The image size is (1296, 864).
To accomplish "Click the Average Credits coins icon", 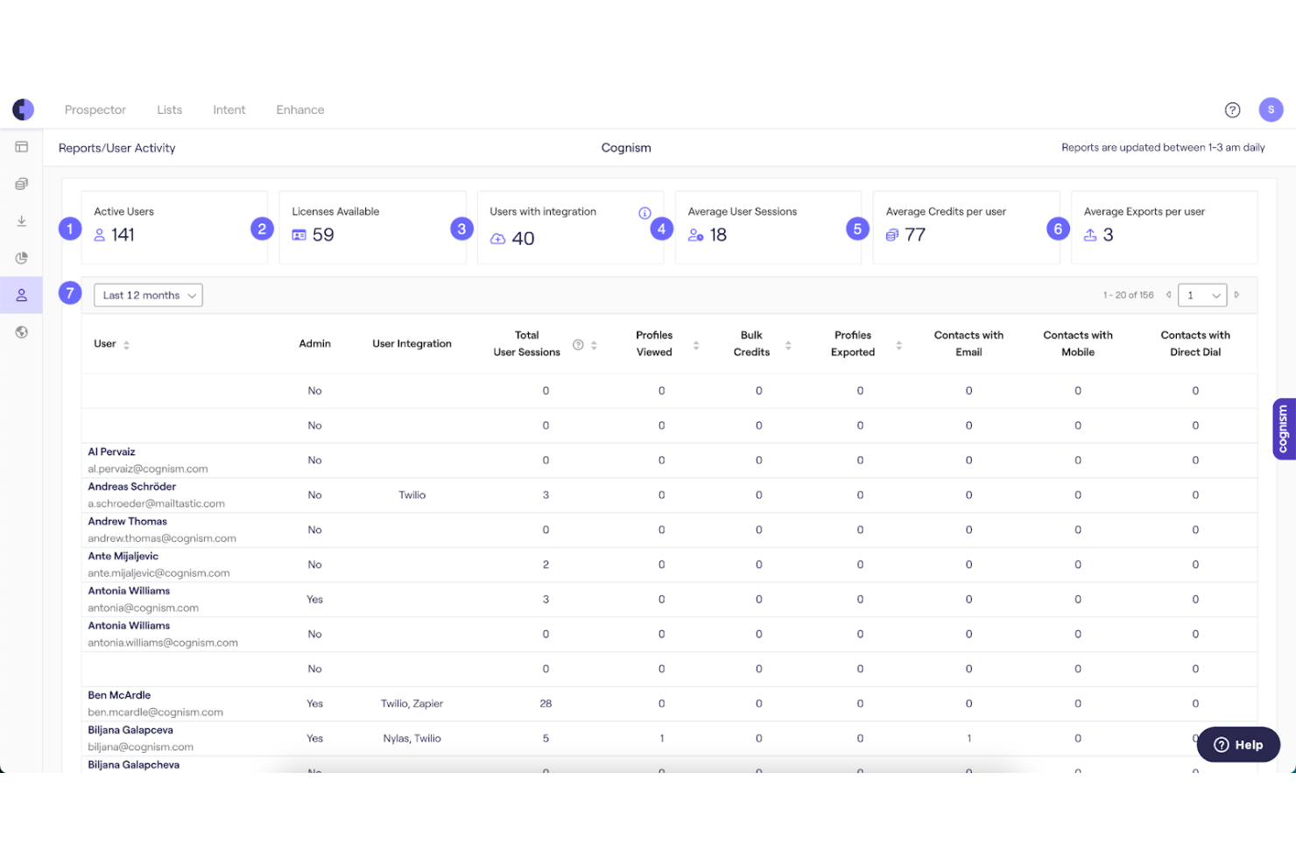I will pyautogui.click(x=892, y=235).
